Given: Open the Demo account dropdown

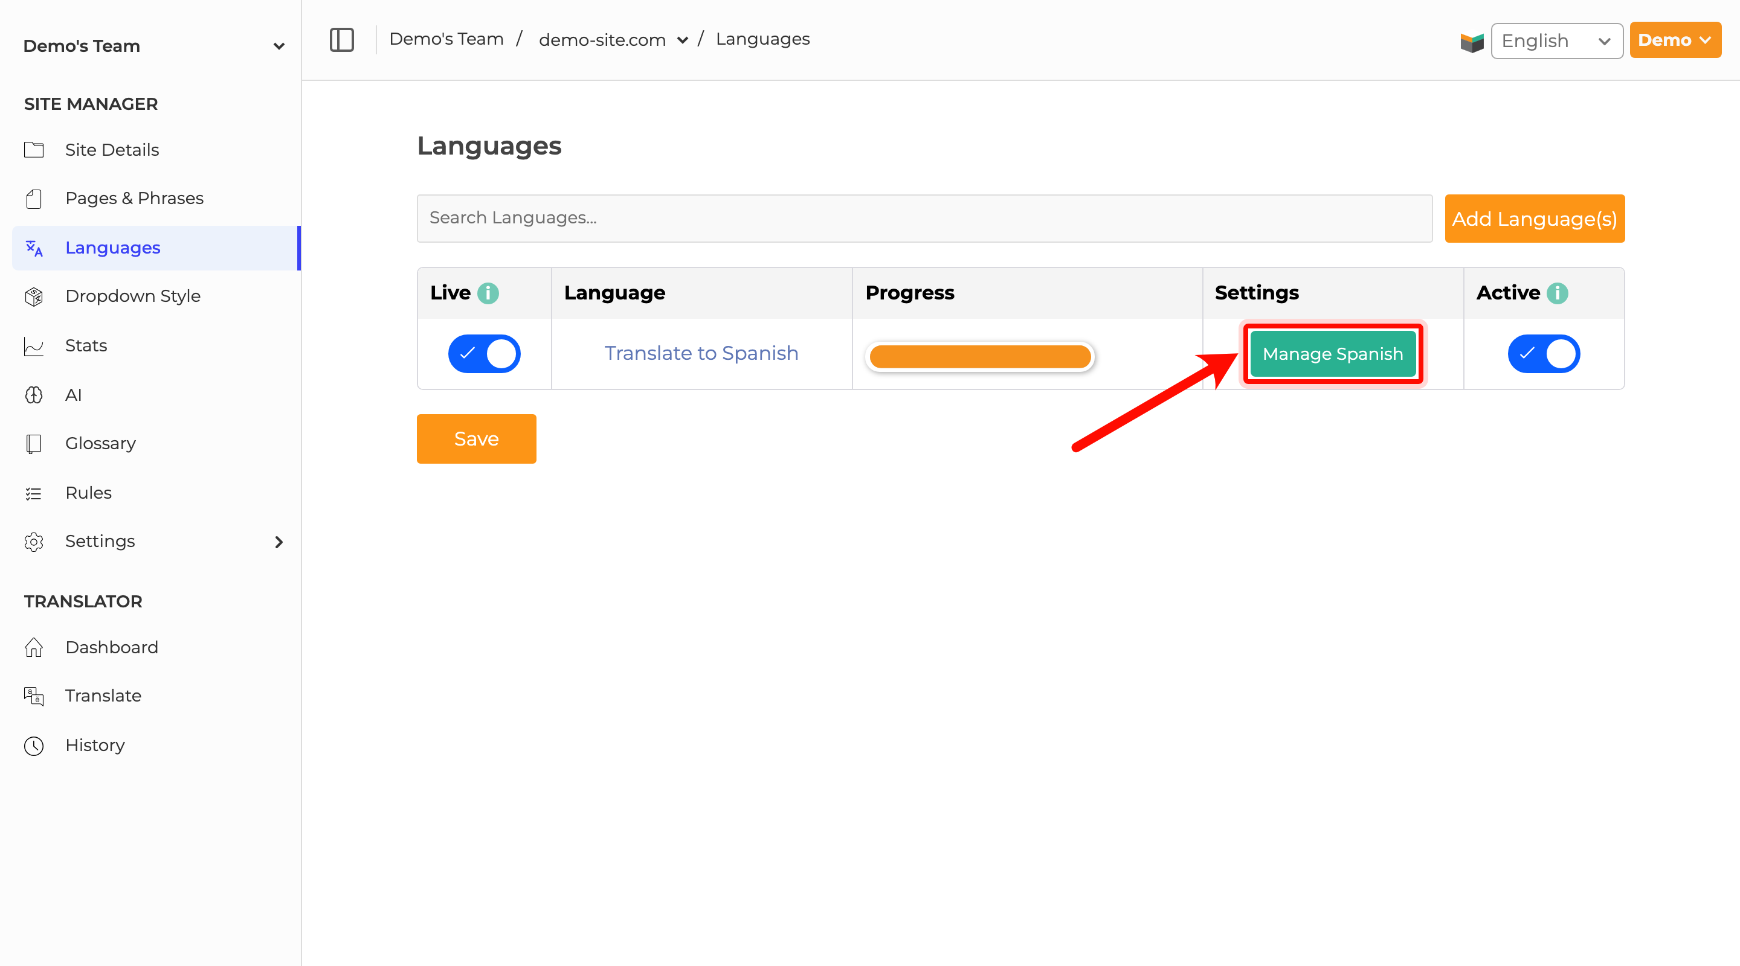Looking at the screenshot, I should pos(1675,40).
